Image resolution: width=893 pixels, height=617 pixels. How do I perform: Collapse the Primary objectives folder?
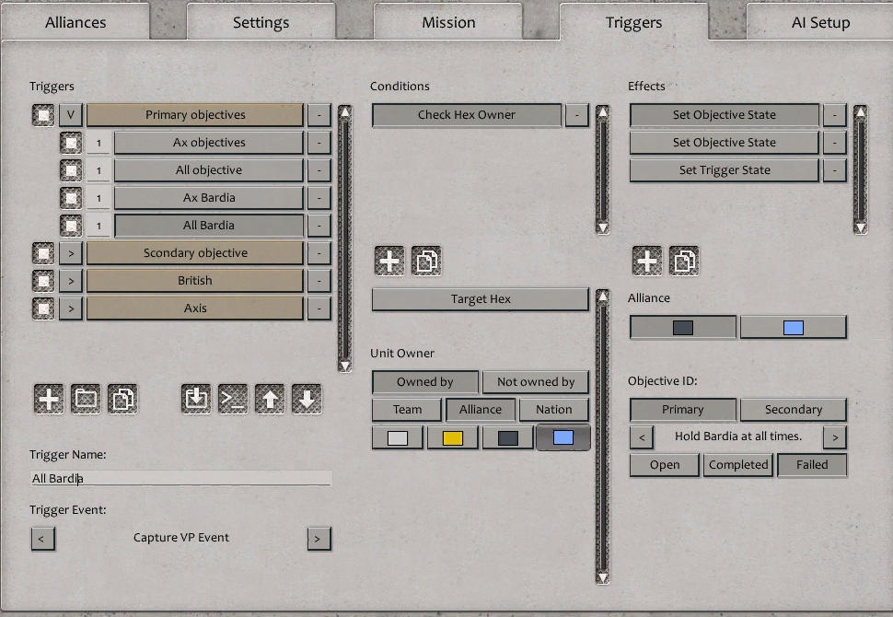coord(71,114)
